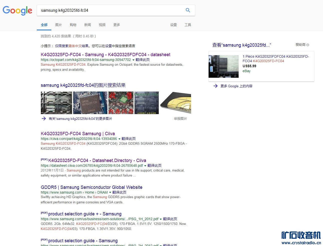The width and height of the screenshot is (323, 246).
Task: Open Datasheet.Directory - Ciiva PDF result
Action: pos(97,160)
